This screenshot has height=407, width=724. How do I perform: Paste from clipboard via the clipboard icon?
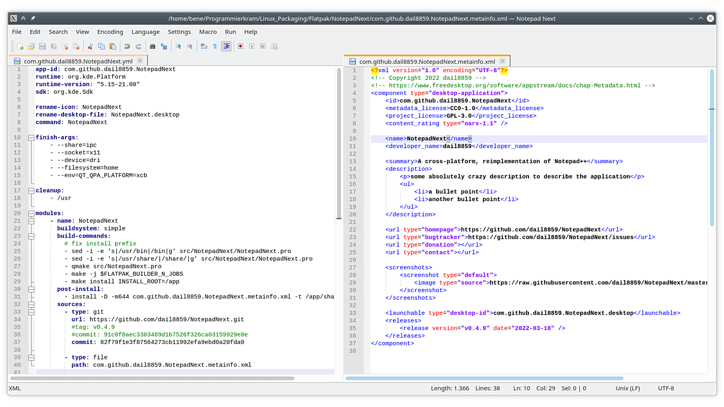[113, 46]
